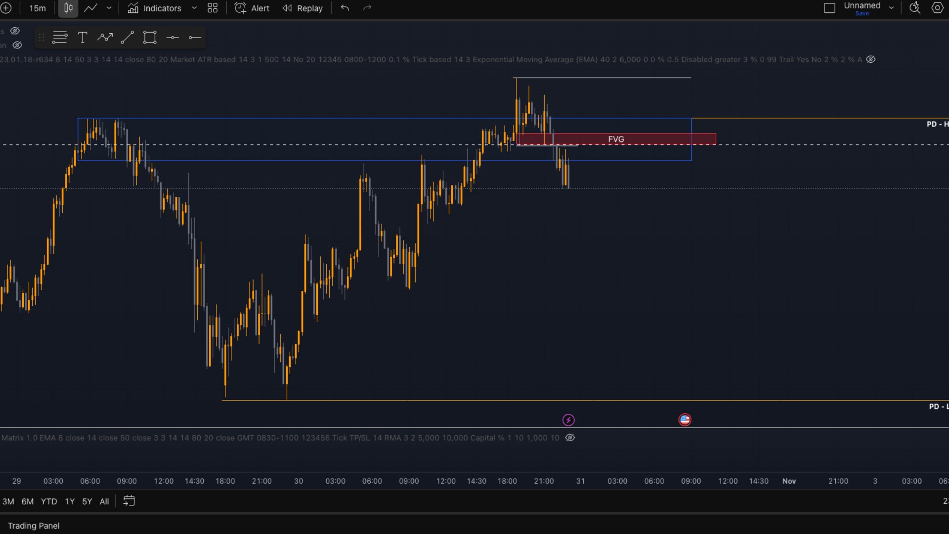Open the Alert dialog
The image size is (949, 534).
pos(252,8)
